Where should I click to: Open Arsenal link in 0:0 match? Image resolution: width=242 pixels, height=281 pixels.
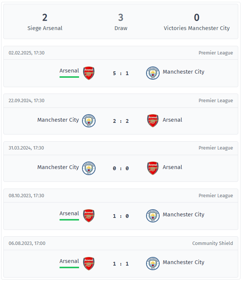click(x=172, y=167)
